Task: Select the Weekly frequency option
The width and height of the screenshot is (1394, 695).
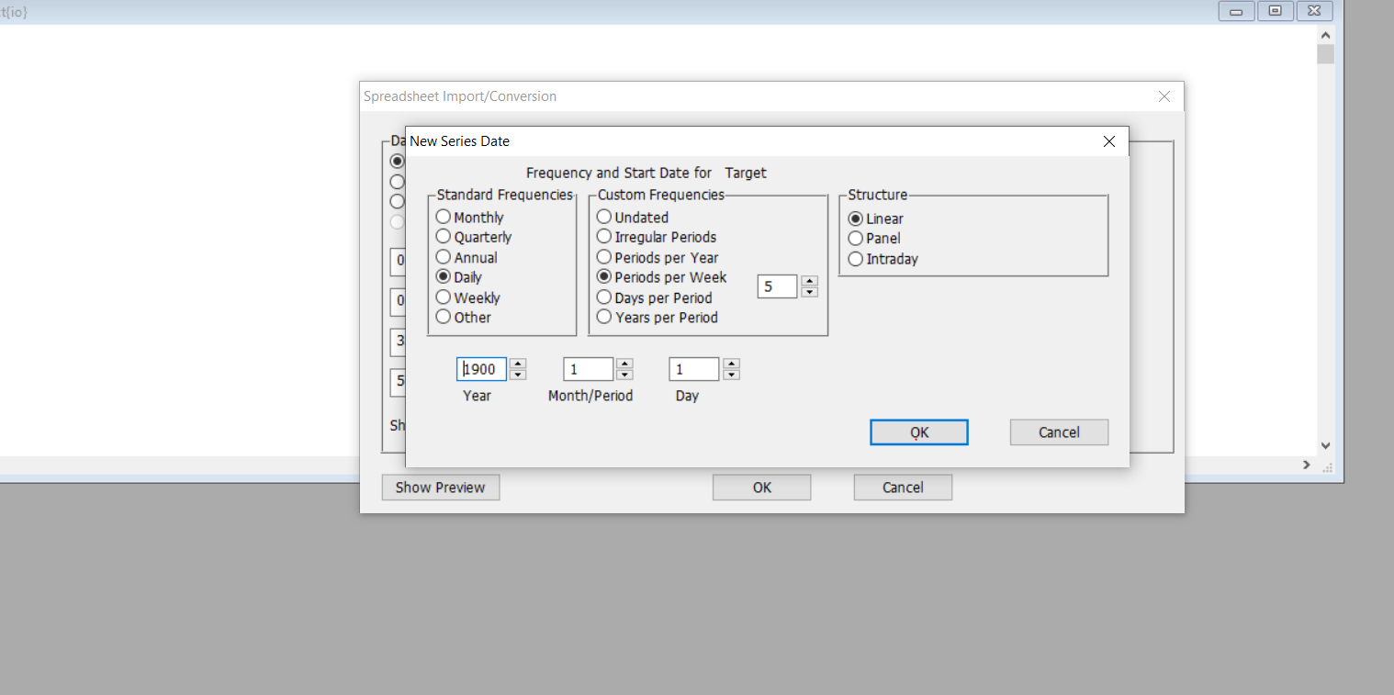Action: tap(444, 297)
